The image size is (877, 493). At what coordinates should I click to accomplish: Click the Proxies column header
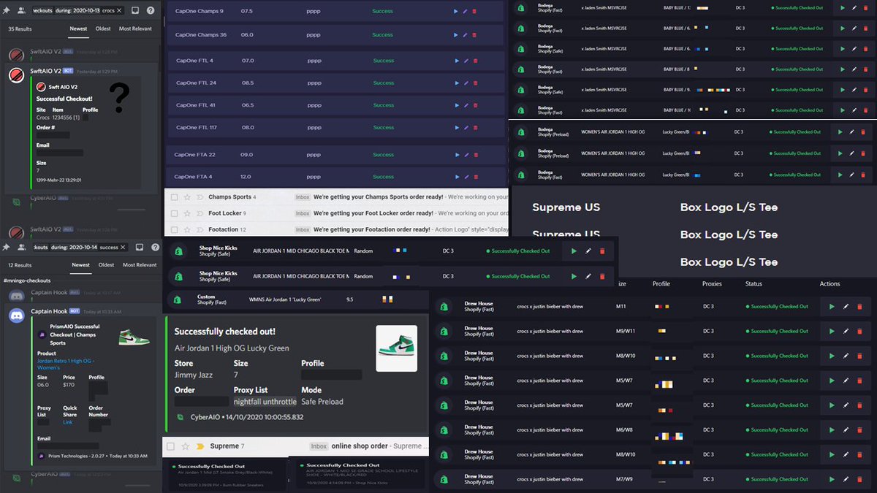coord(712,284)
